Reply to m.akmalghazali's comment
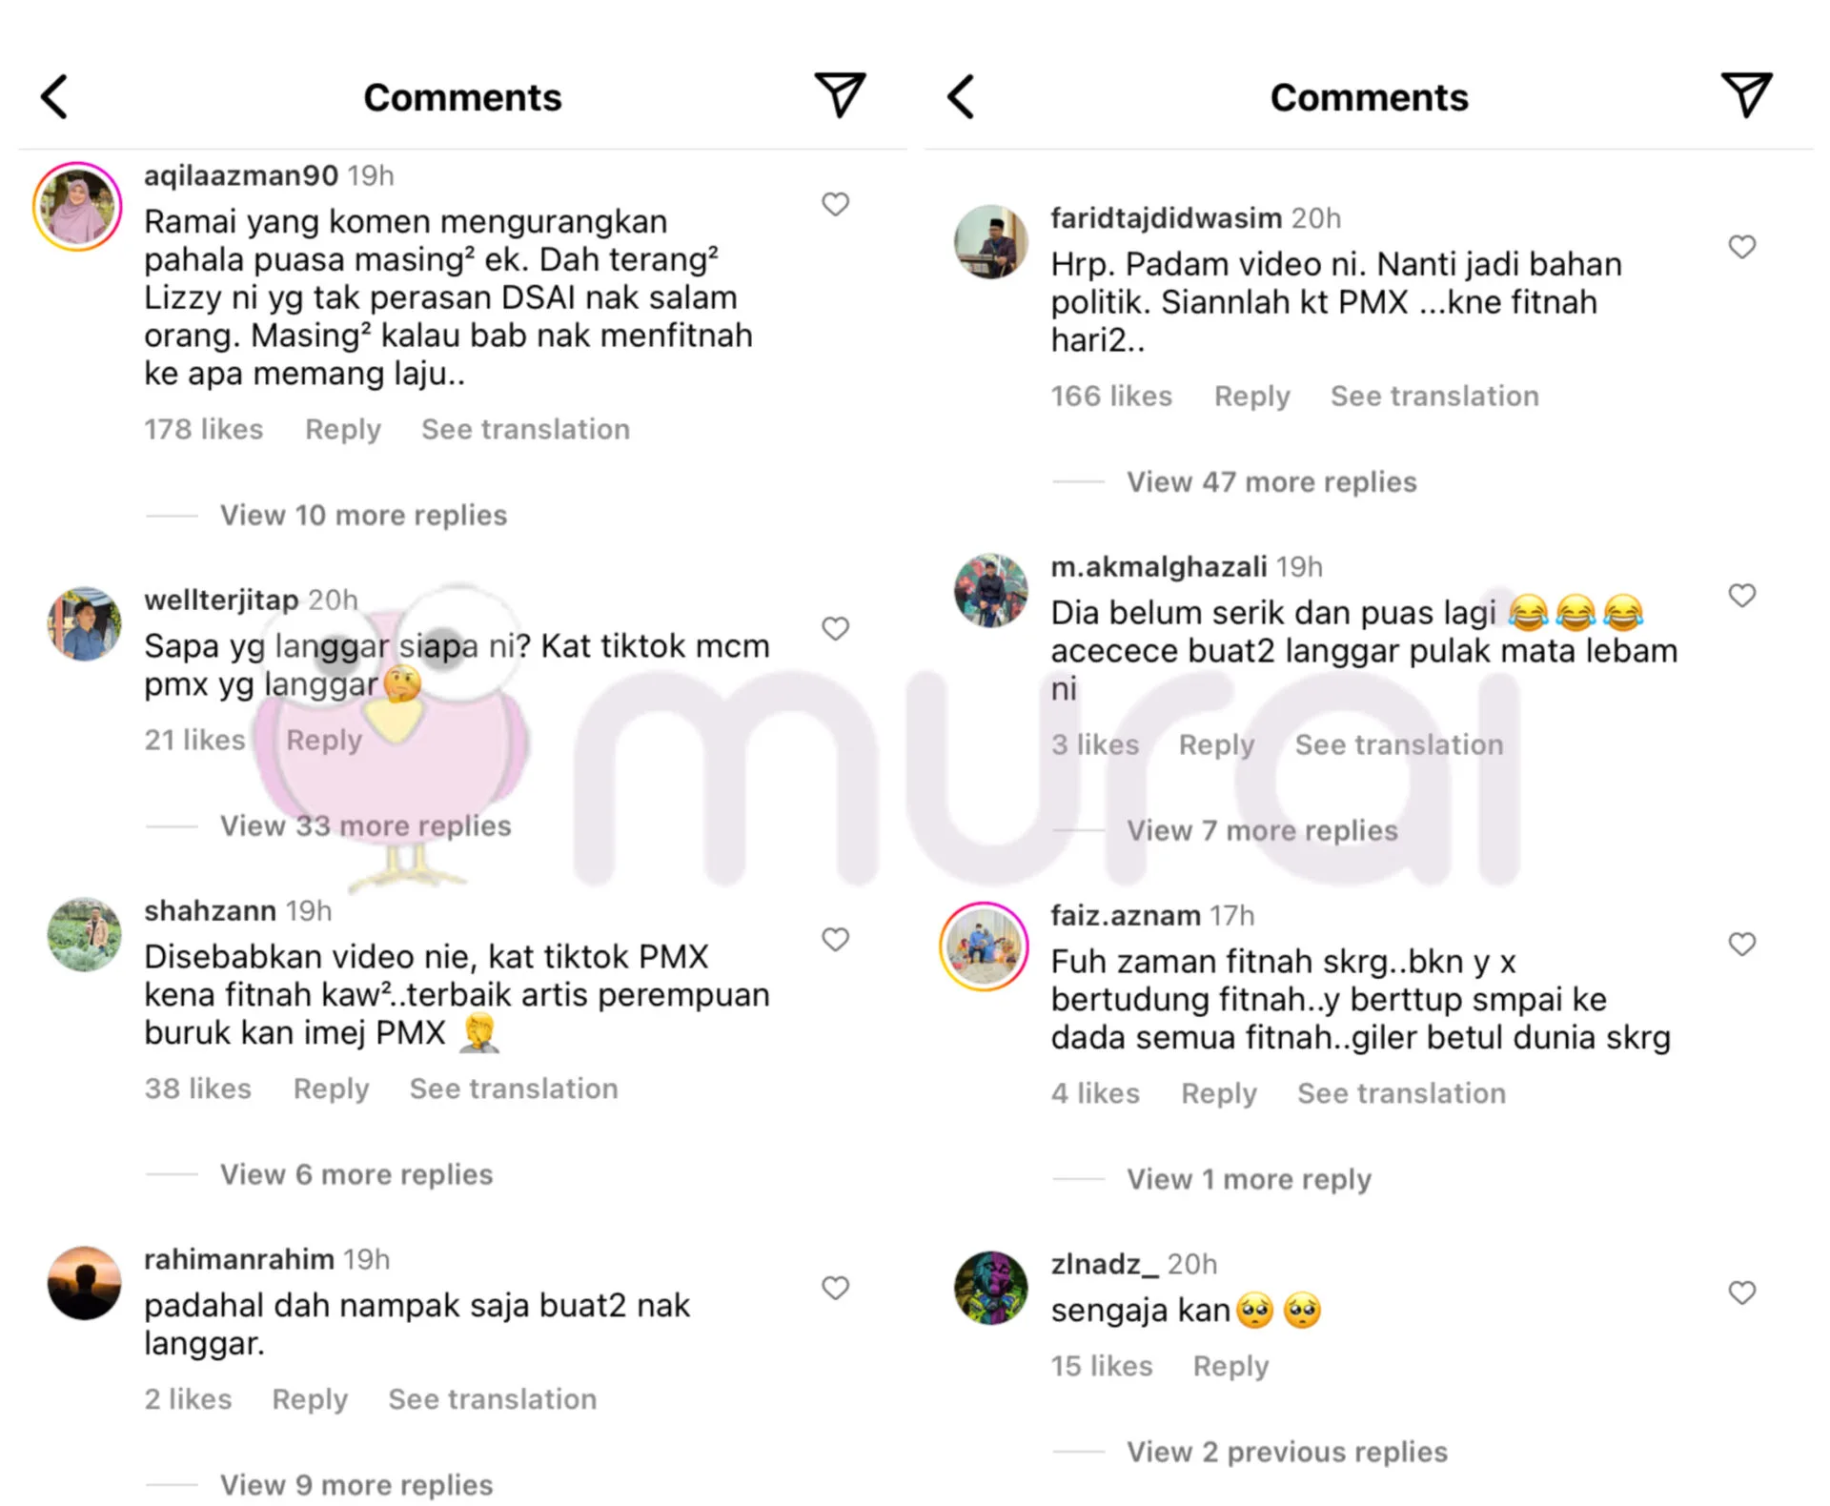 tap(1216, 744)
